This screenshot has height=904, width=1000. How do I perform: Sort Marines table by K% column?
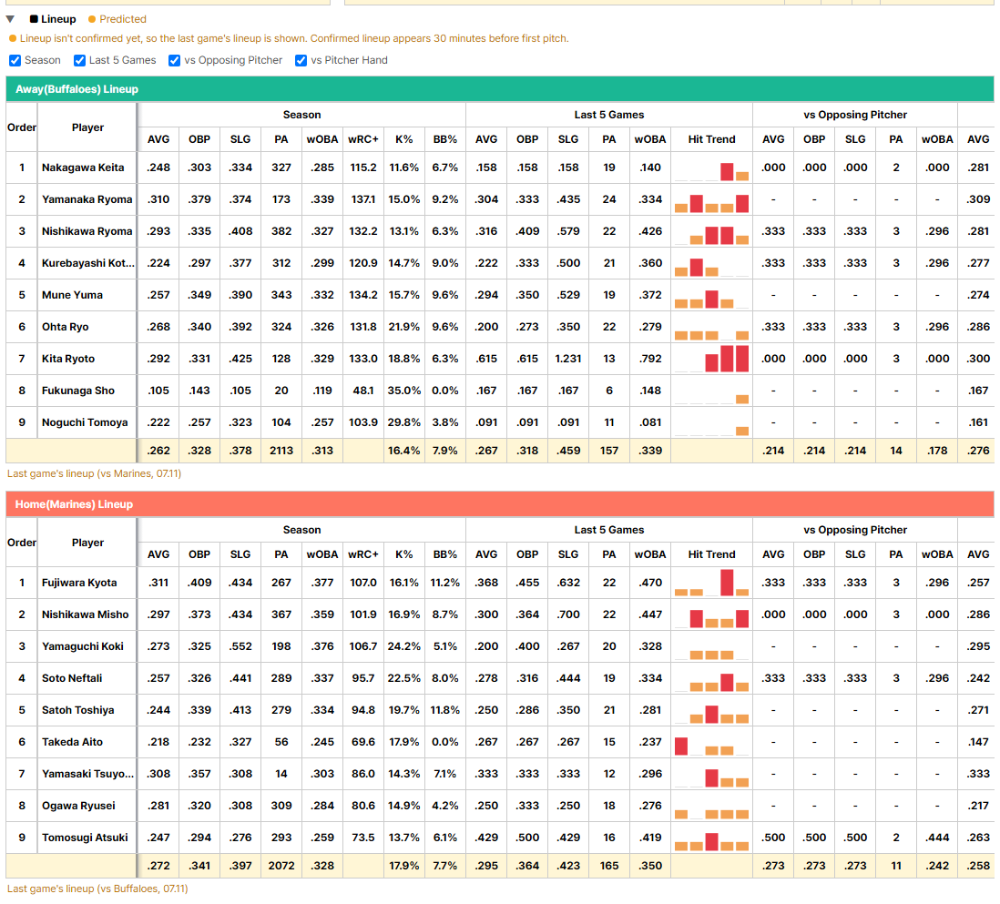[x=404, y=554]
